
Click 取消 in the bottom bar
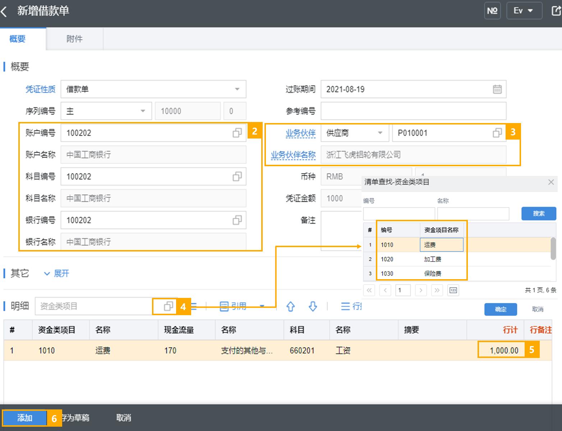(x=124, y=418)
